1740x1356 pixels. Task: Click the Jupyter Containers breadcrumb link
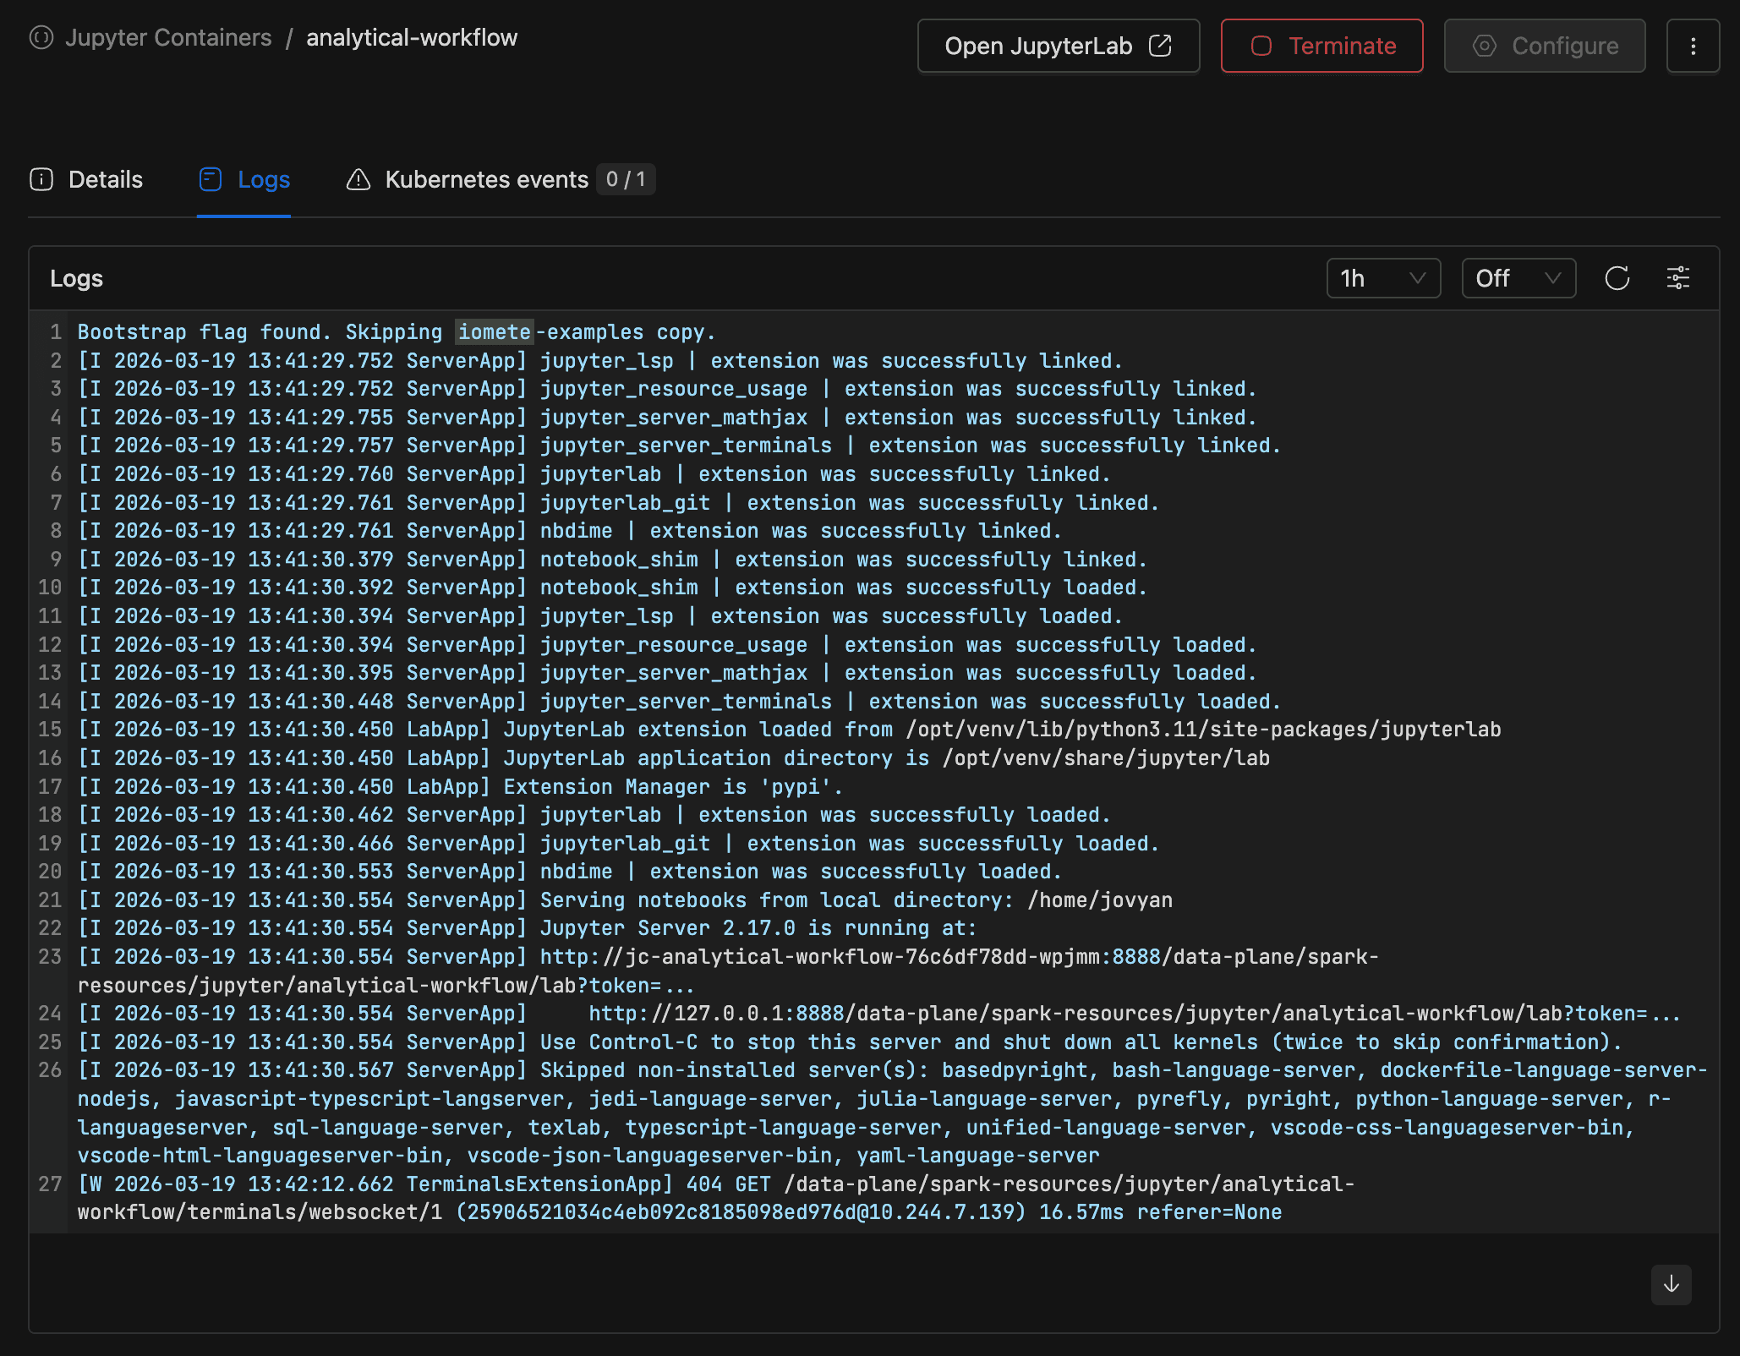pyautogui.click(x=168, y=38)
